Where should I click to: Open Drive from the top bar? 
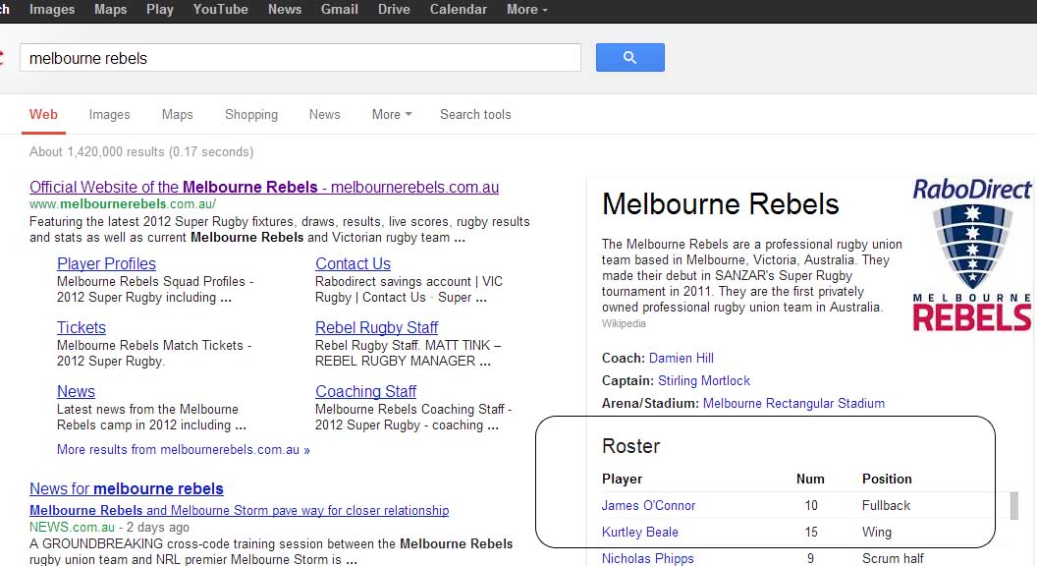click(394, 9)
